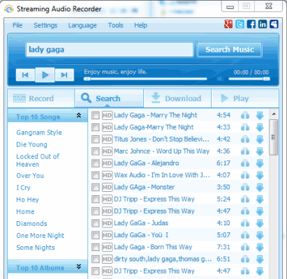Open the Facebook share icon
This screenshot has width=287, height=279.
pos(251,24)
